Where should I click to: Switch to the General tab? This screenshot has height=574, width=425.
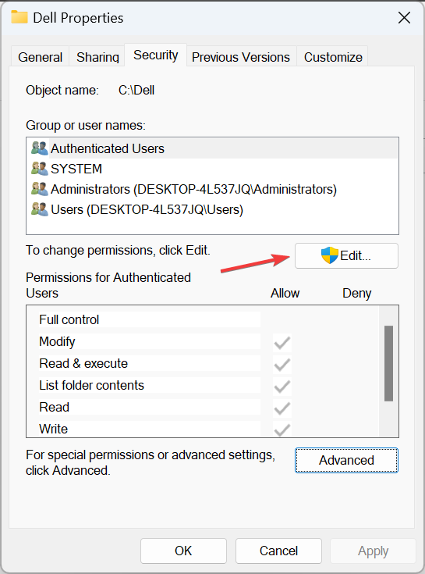[x=40, y=57]
